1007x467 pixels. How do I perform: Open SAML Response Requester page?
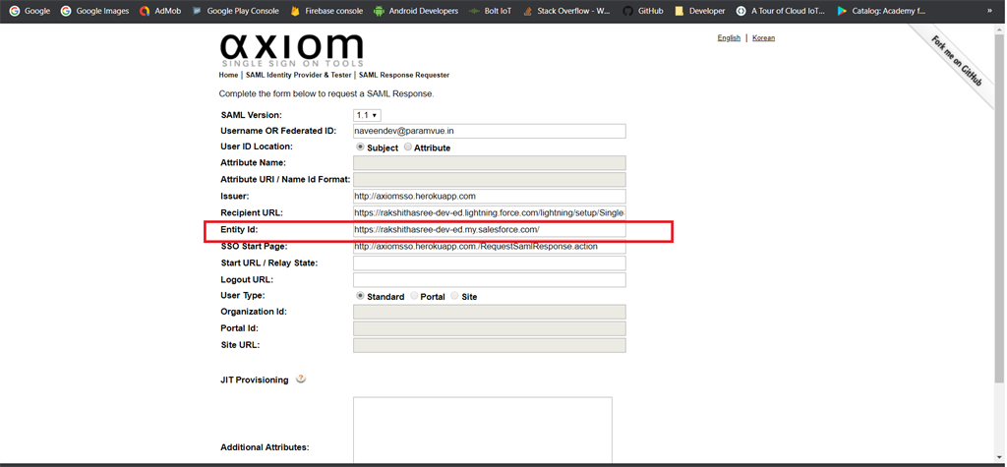pyautogui.click(x=404, y=75)
